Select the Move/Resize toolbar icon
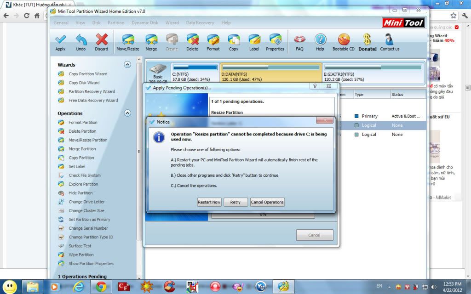Screen dimensions: 471x294 [x=128, y=40]
